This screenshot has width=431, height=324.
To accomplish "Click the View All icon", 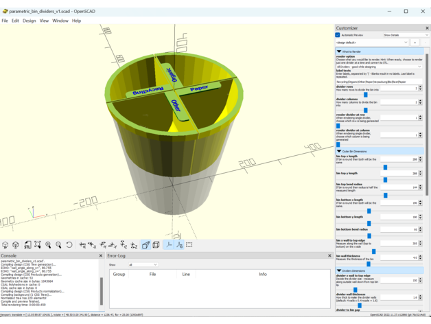I will (x=38, y=245).
